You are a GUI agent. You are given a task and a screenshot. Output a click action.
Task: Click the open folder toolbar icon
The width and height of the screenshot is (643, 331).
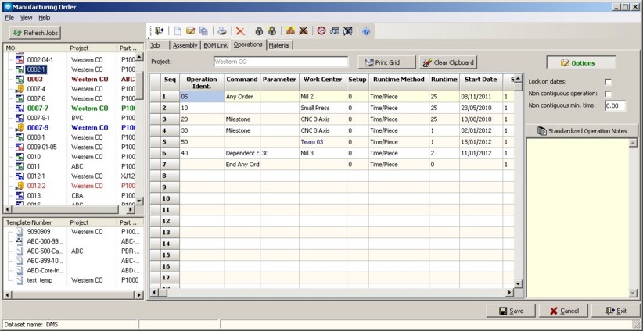coord(190,31)
